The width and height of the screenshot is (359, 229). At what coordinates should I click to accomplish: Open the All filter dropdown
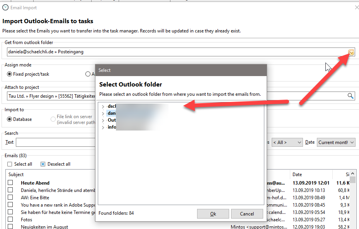(x=287, y=142)
